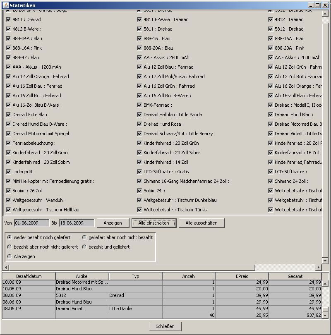This screenshot has height=335, width=331.
Task: Toggle "Weltgebetsuhr : Tischuhr Türkis" checkbox
Action: pos(139,210)
